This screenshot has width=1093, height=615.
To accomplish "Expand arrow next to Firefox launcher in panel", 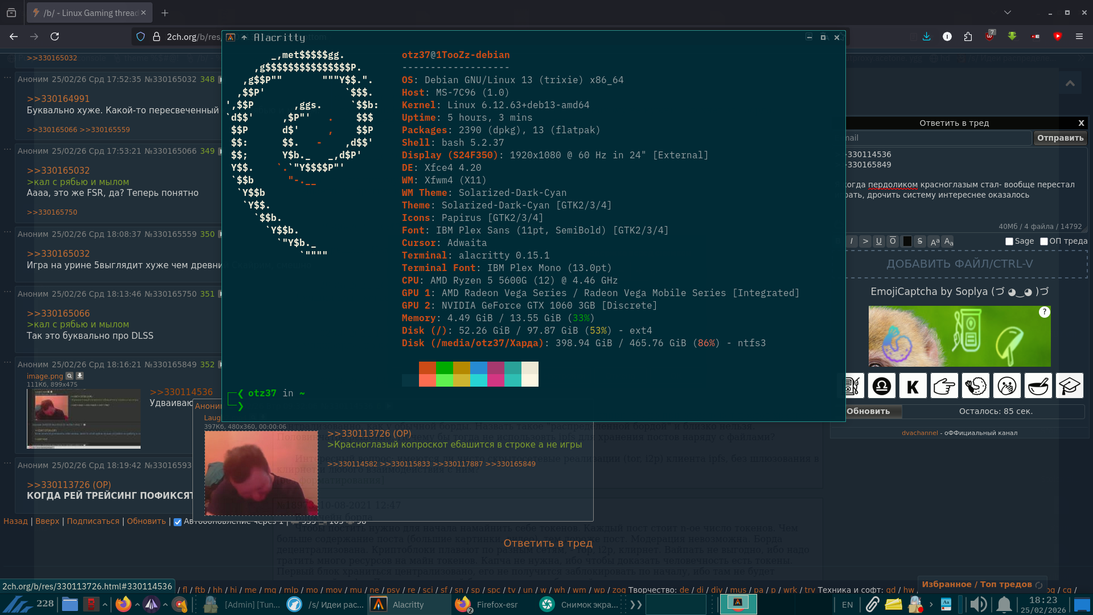I will (137, 605).
